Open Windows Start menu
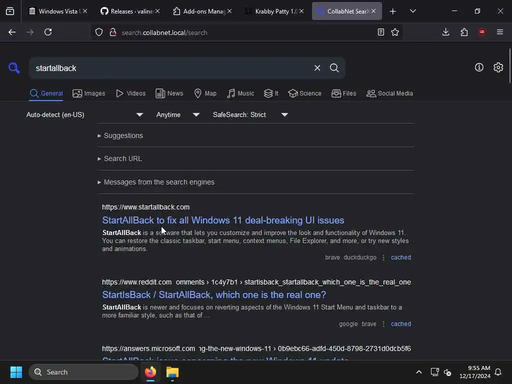Viewport: 512px width, 384px height. pyautogui.click(x=16, y=372)
